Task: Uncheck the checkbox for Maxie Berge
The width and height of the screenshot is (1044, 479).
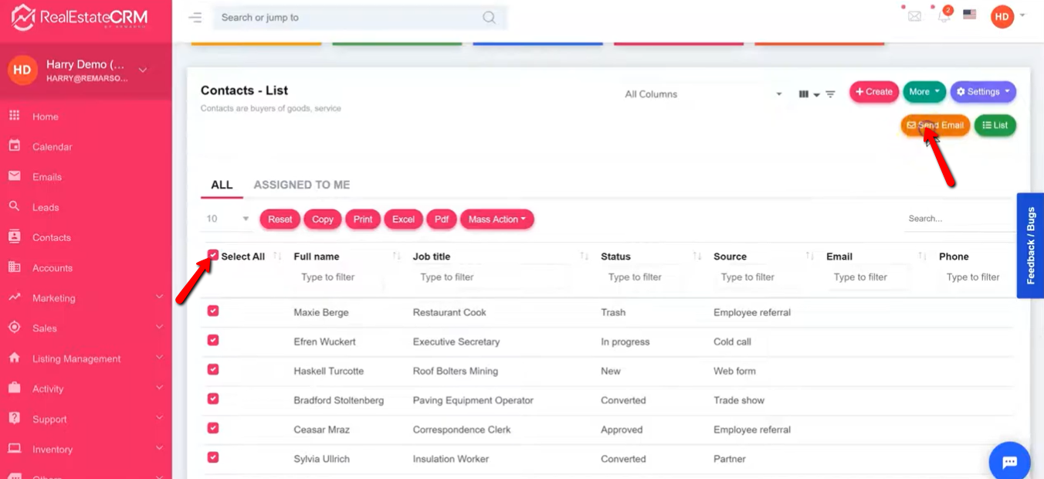Action: (213, 311)
